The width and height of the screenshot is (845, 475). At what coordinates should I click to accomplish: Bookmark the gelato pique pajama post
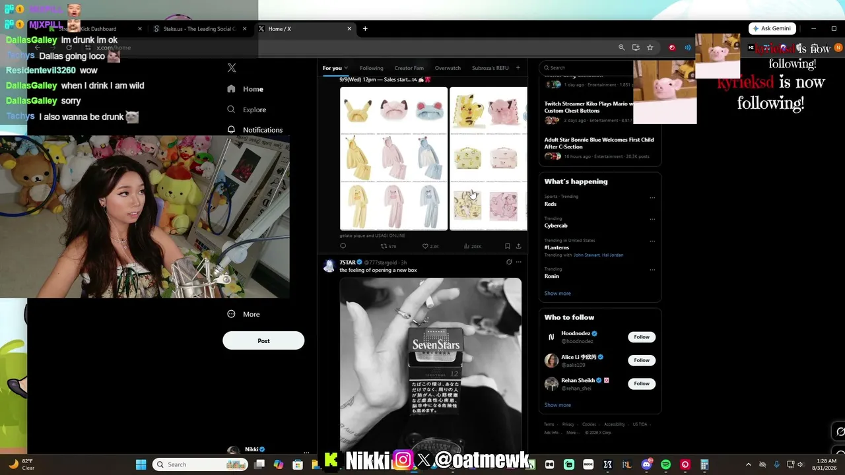point(507,246)
